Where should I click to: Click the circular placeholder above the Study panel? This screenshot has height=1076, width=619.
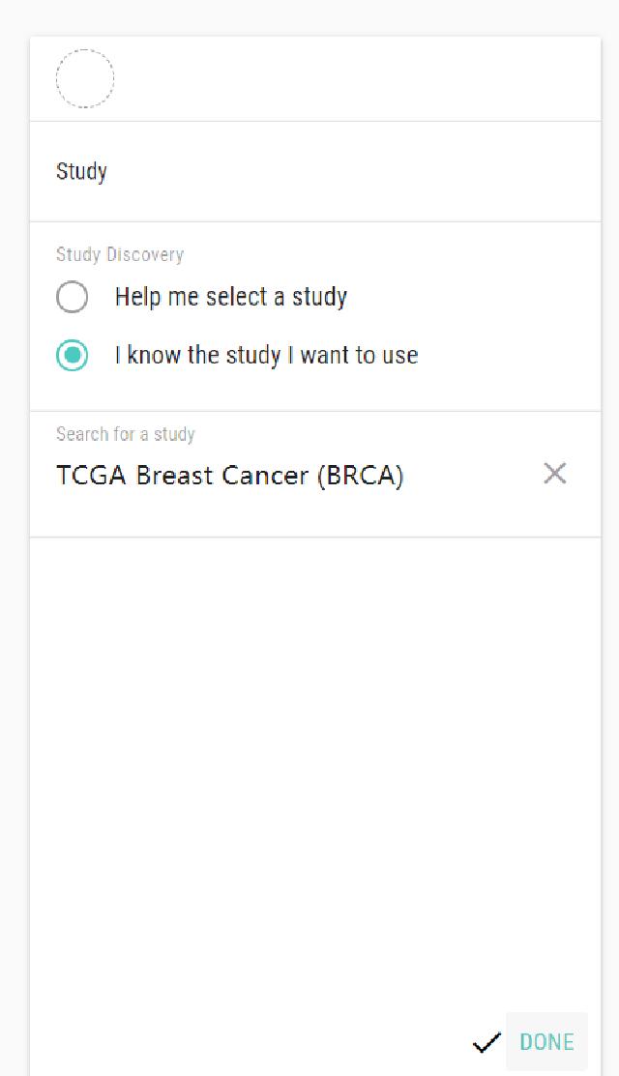point(85,78)
